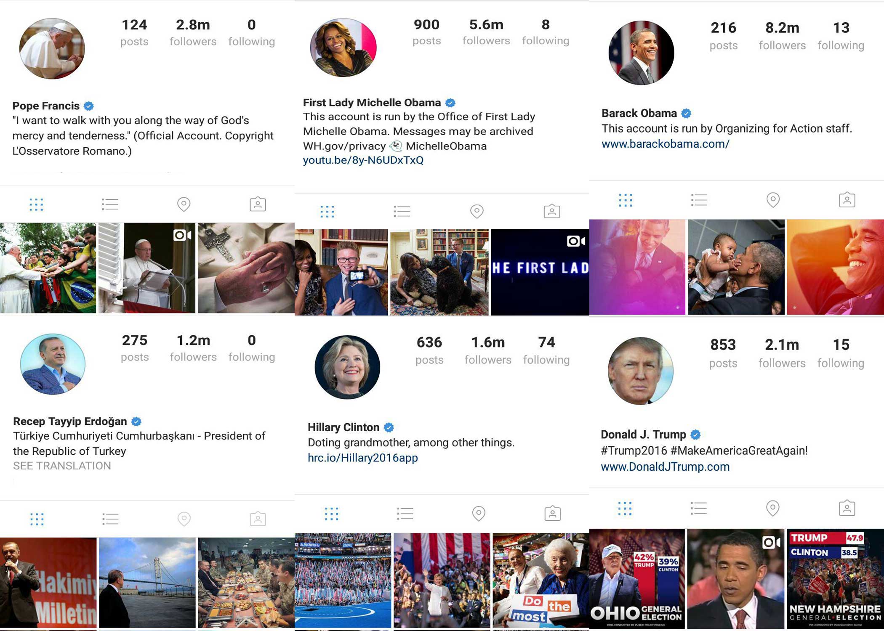This screenshot has width=884, height=631.
Task: Open THE FIRST LADY video thumbnail
Action: (540, 272)
